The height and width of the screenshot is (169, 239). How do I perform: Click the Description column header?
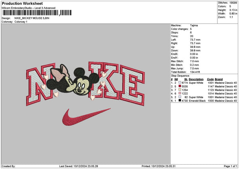click(x=196, y=79)
